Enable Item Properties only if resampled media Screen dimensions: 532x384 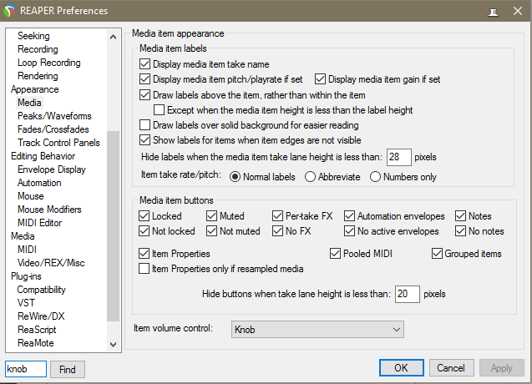point(144,269)
